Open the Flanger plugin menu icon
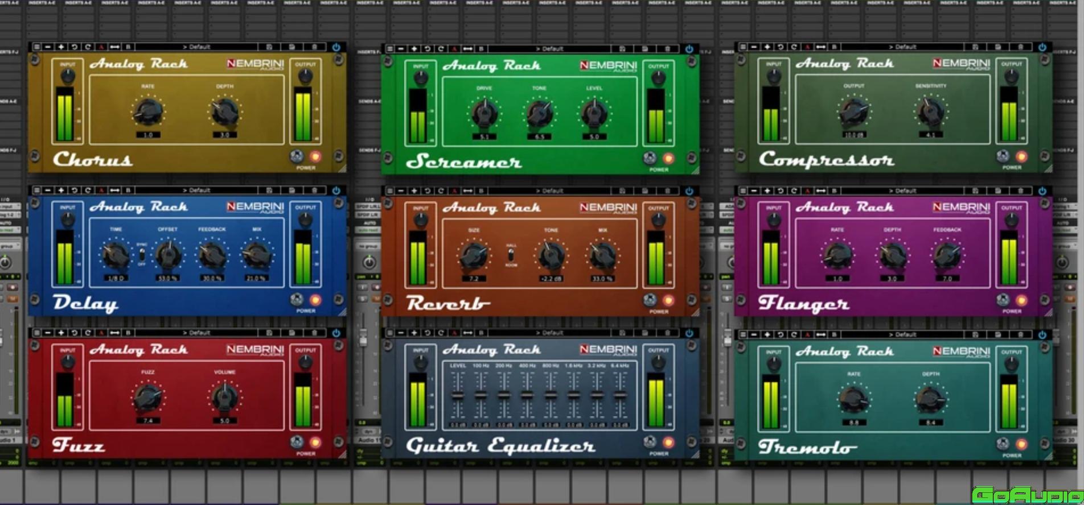 point(742,191)
